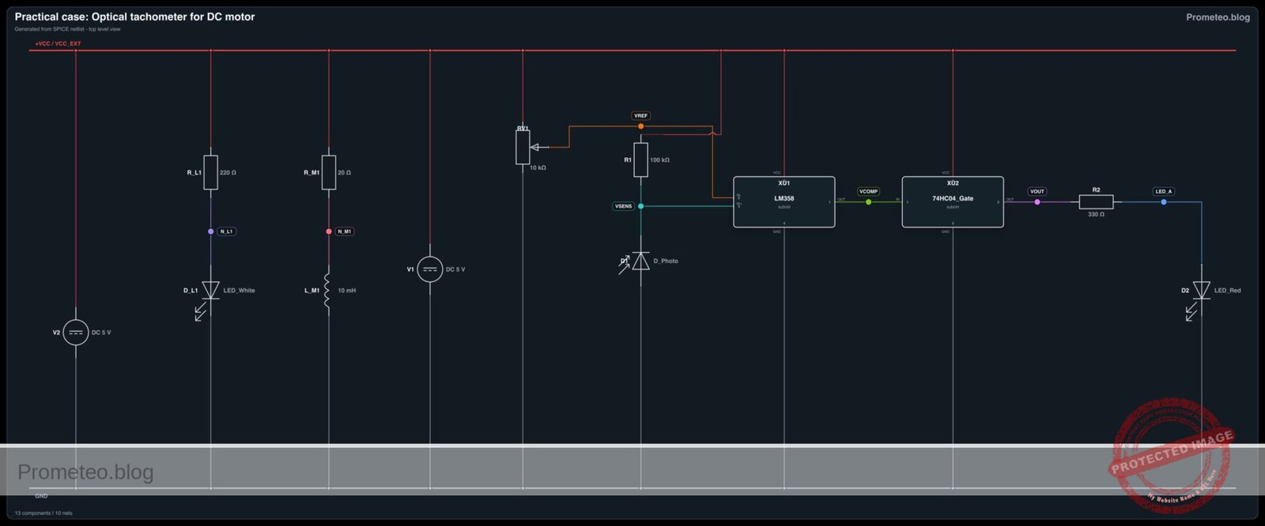The image size is (1265, 526).
Task: Click the R1 100 kΩ resistor symbol
Action: pyautogui.click(x=641, y=160)
